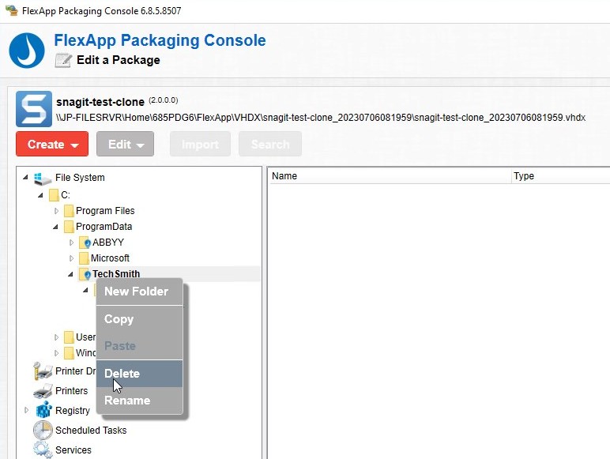Collapse the C: drive node

click(x=40, y=195)
